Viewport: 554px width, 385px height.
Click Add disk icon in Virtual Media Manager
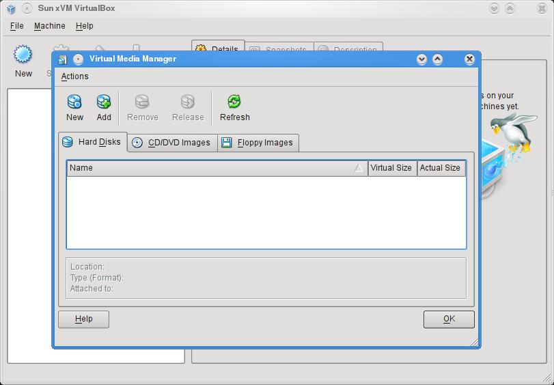(x=104, y=102)
